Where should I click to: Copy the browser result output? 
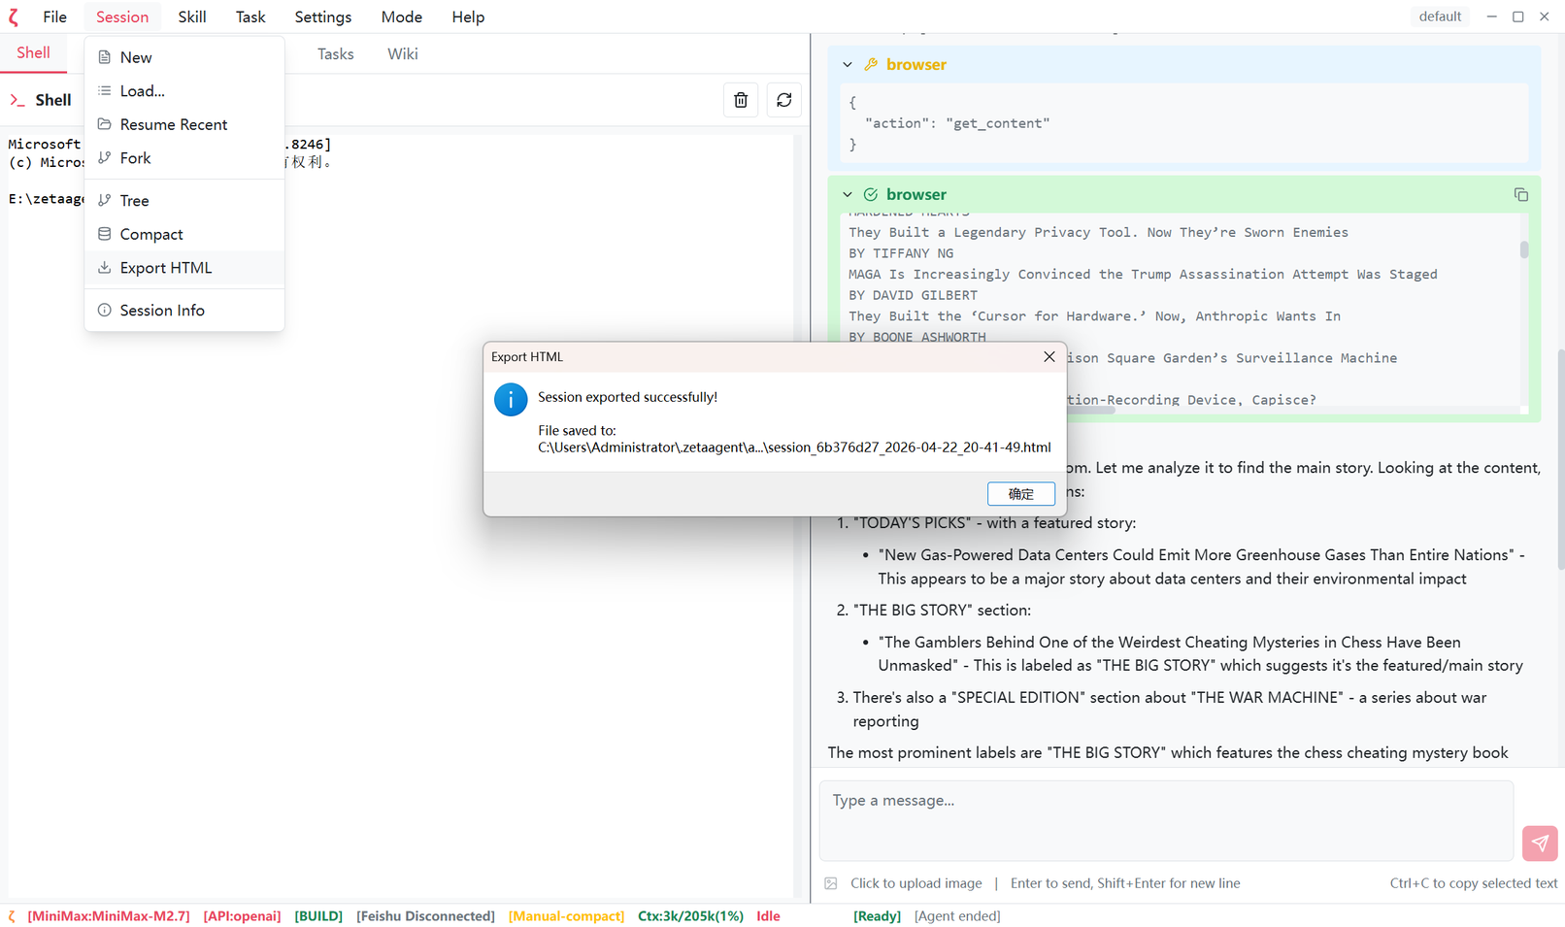click(1520, 195)
